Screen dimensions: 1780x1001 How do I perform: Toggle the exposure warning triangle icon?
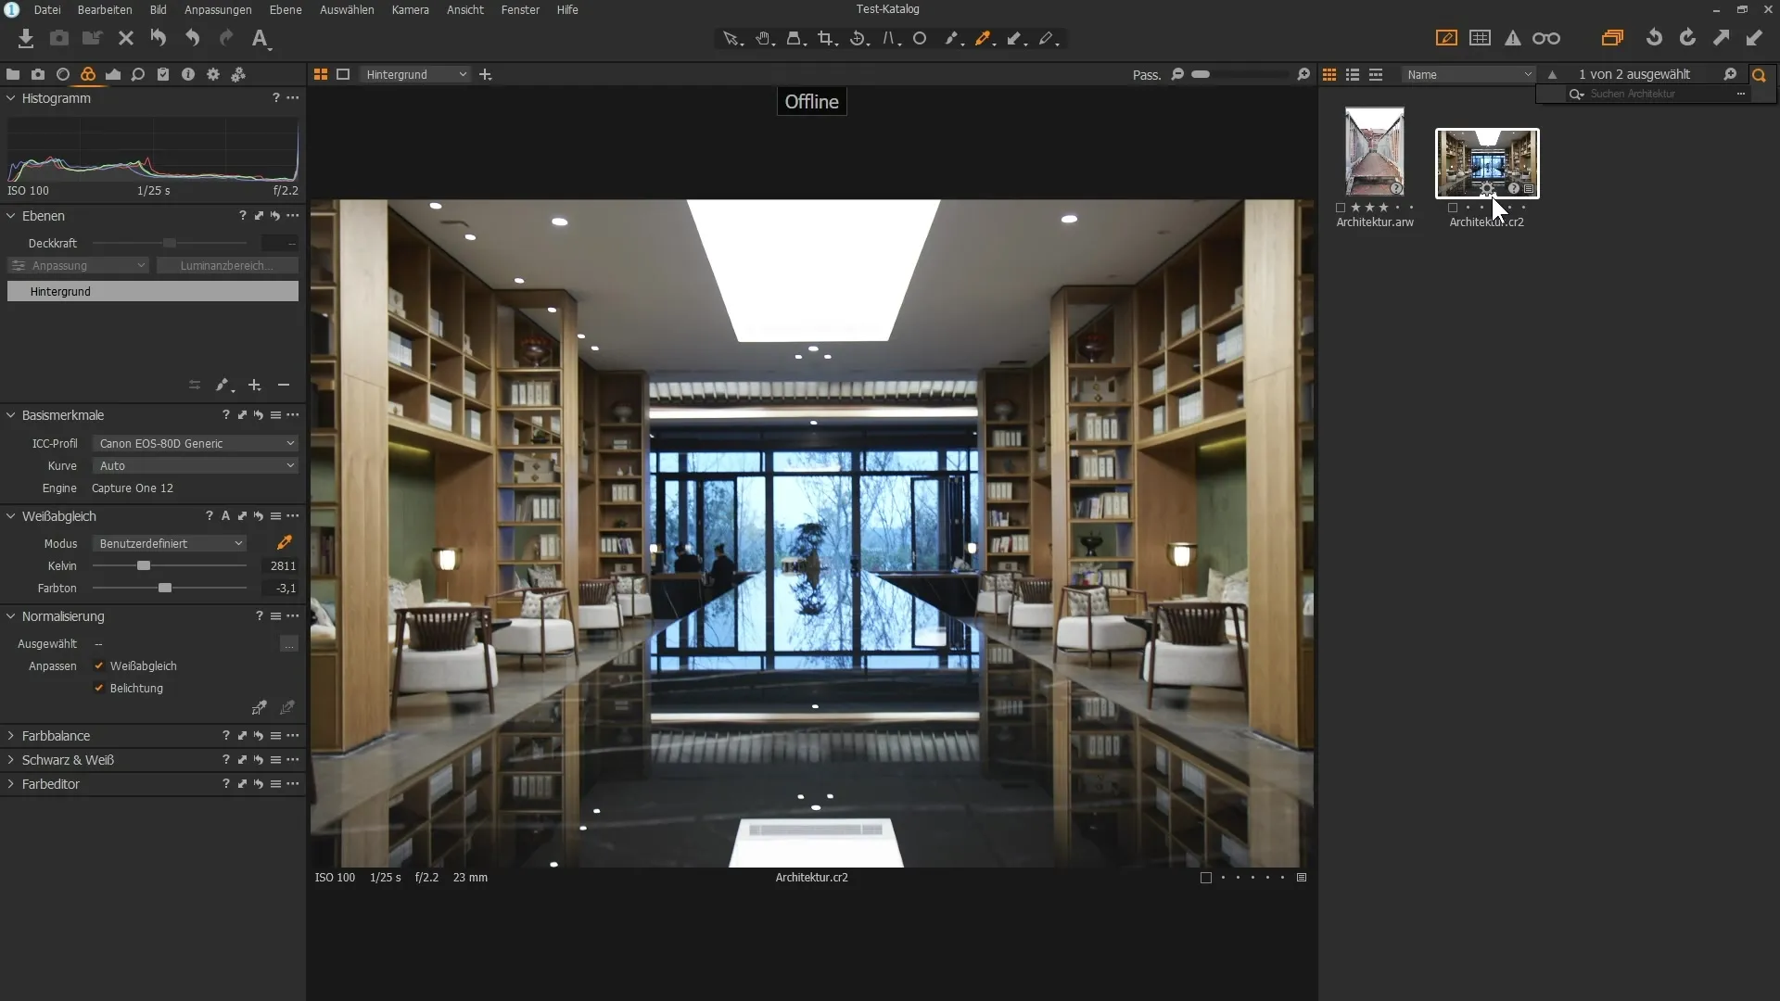click(x=1513, y=38)
